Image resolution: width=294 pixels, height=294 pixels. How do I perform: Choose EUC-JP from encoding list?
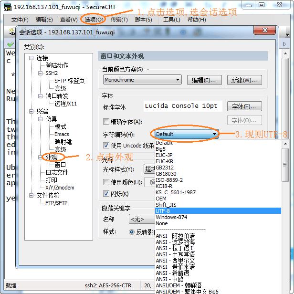(x=218, y=155)
